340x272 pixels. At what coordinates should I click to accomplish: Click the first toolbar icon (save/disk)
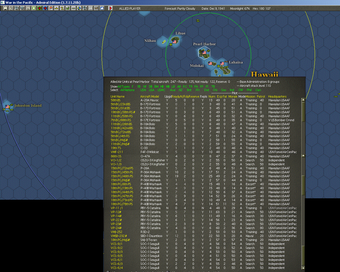tap(5, 8)
